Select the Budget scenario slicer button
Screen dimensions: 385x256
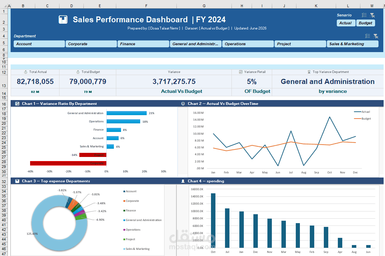point(366,23)
